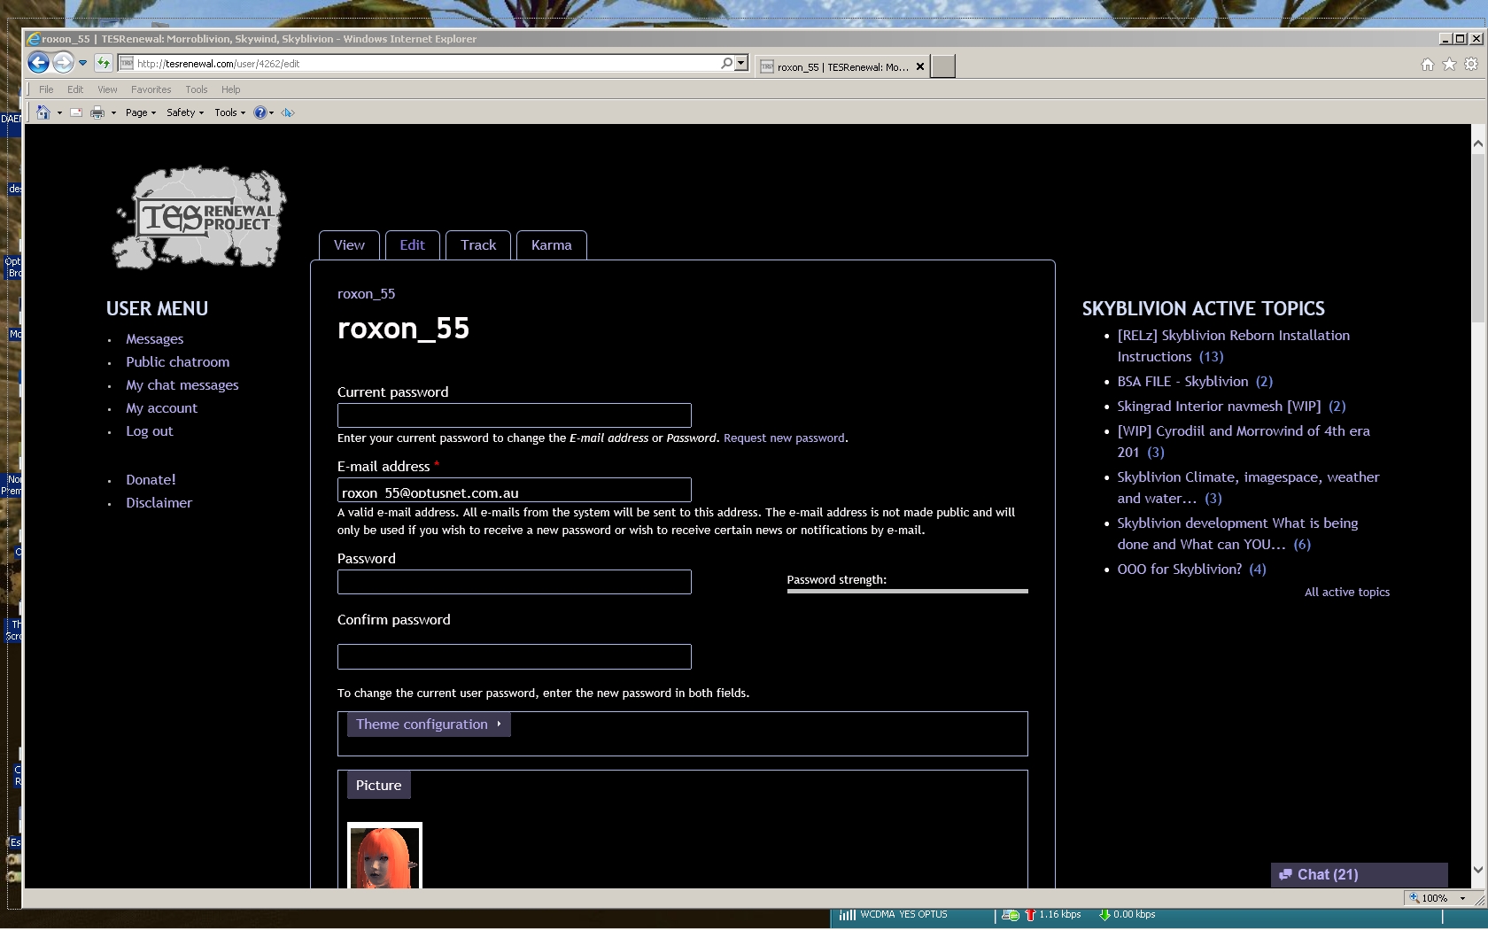
Task: Expand the Theme configuration section
Action: 429,725
